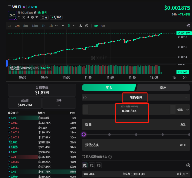The width and height of the screenshot is (192, 178).
Task: Select preset P3
Action: click(x=98, y=165)
